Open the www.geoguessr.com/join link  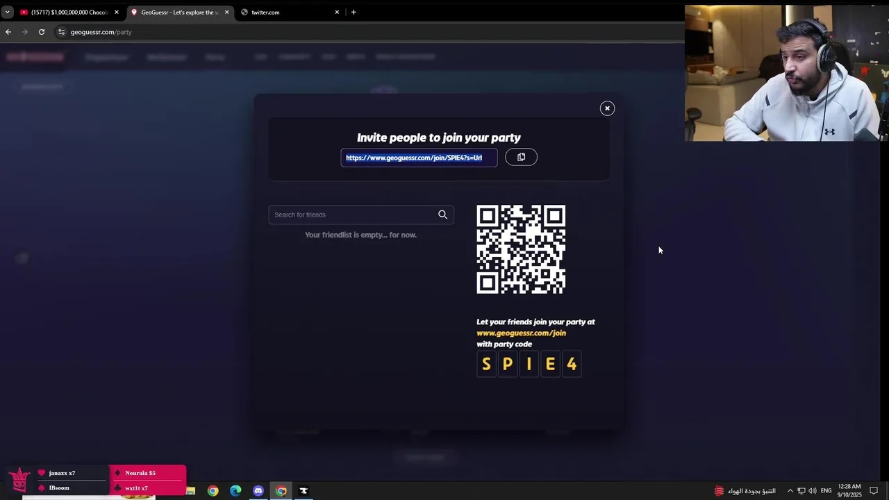pyautogui.click(x=521, y=333)
